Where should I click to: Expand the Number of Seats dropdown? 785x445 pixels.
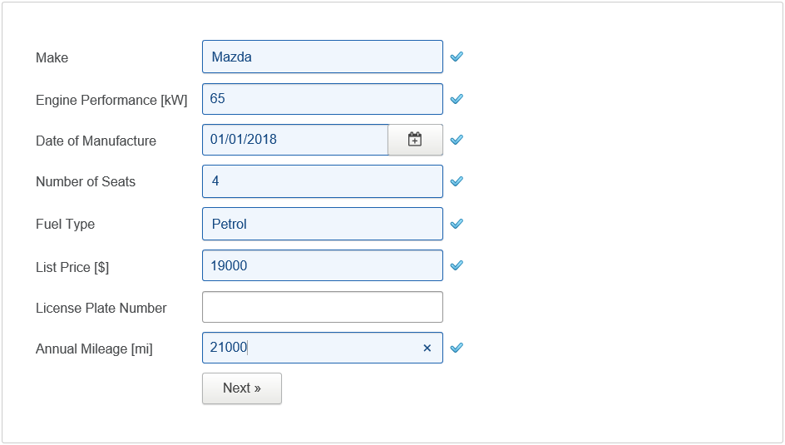pyautogui.click(x=322, y=181)
